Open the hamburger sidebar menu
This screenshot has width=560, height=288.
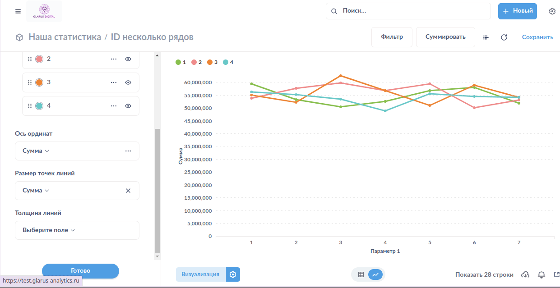point(18,11)
